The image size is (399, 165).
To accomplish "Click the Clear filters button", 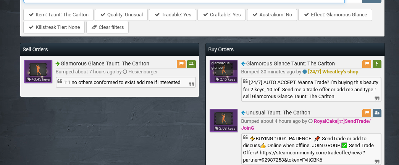I will click(107, 27).
